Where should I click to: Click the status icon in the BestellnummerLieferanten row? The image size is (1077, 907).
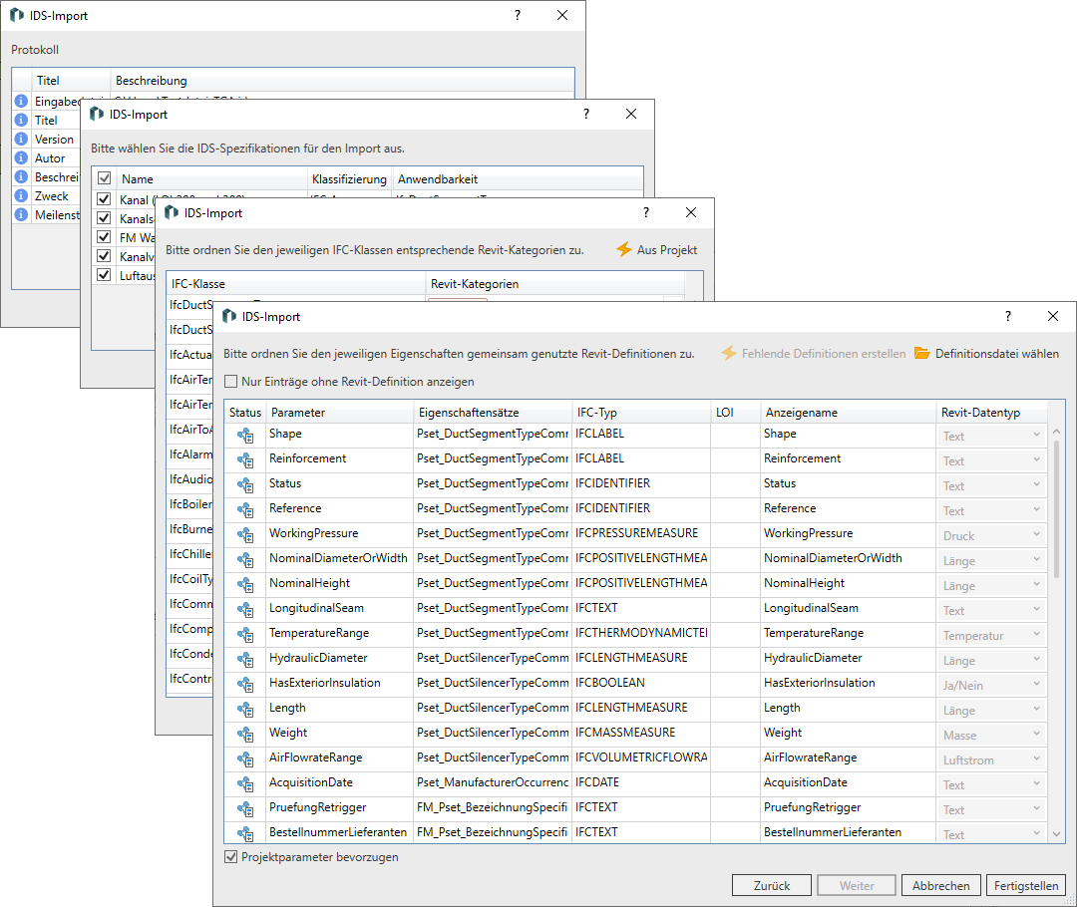tap(245, 833)
